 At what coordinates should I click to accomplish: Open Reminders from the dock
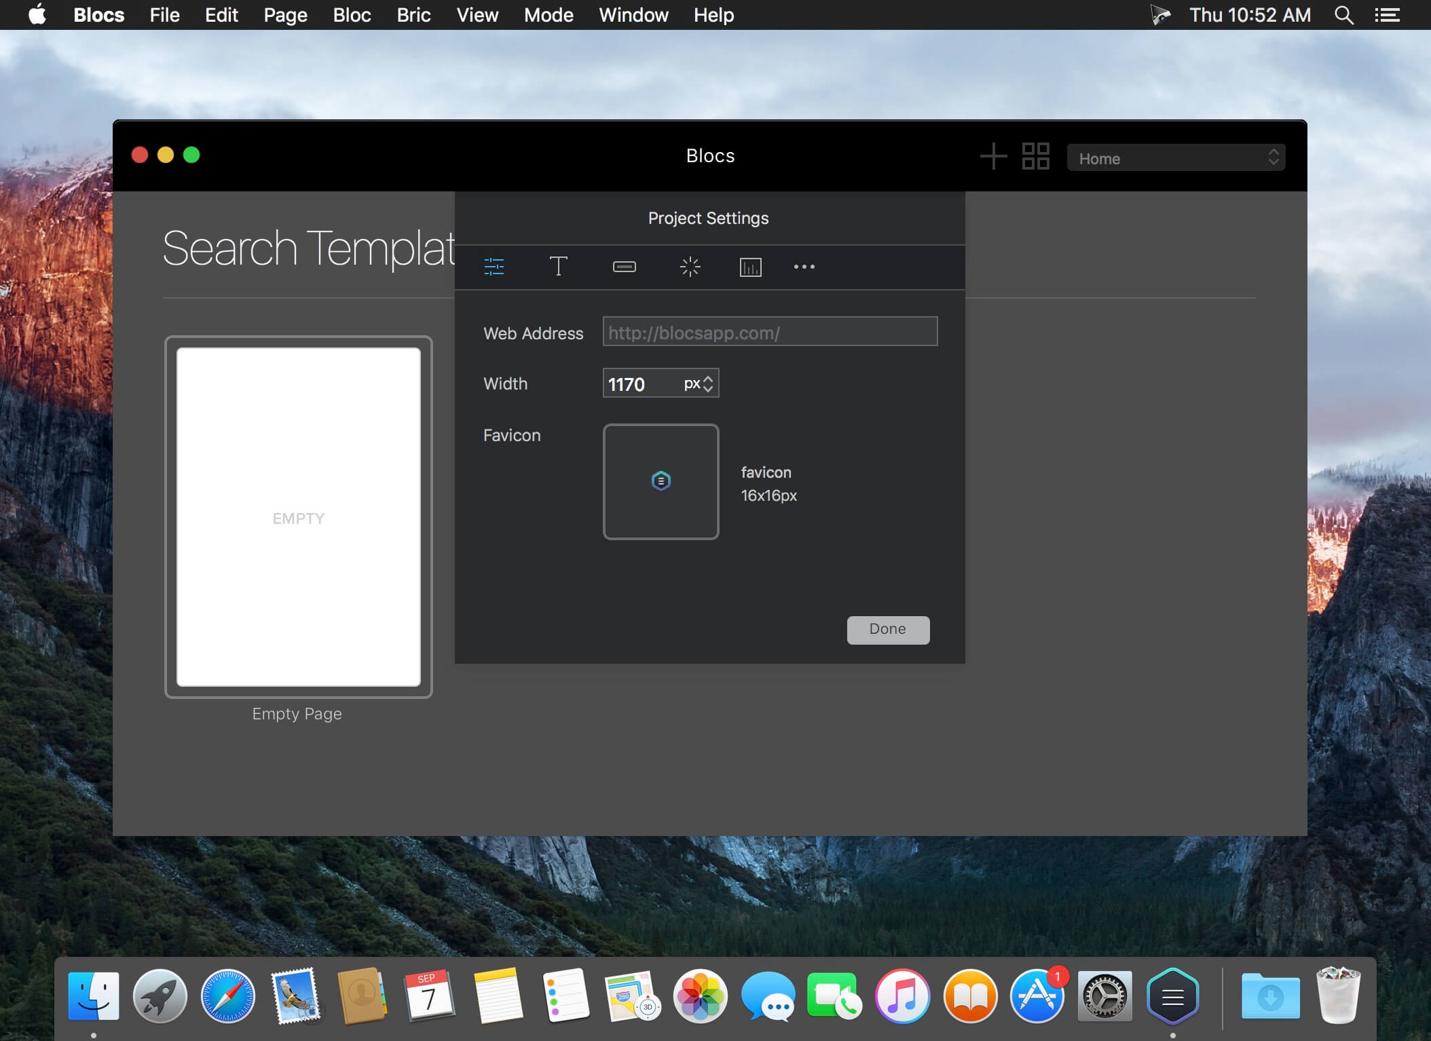pyautogui.click(x=565, y=996)
